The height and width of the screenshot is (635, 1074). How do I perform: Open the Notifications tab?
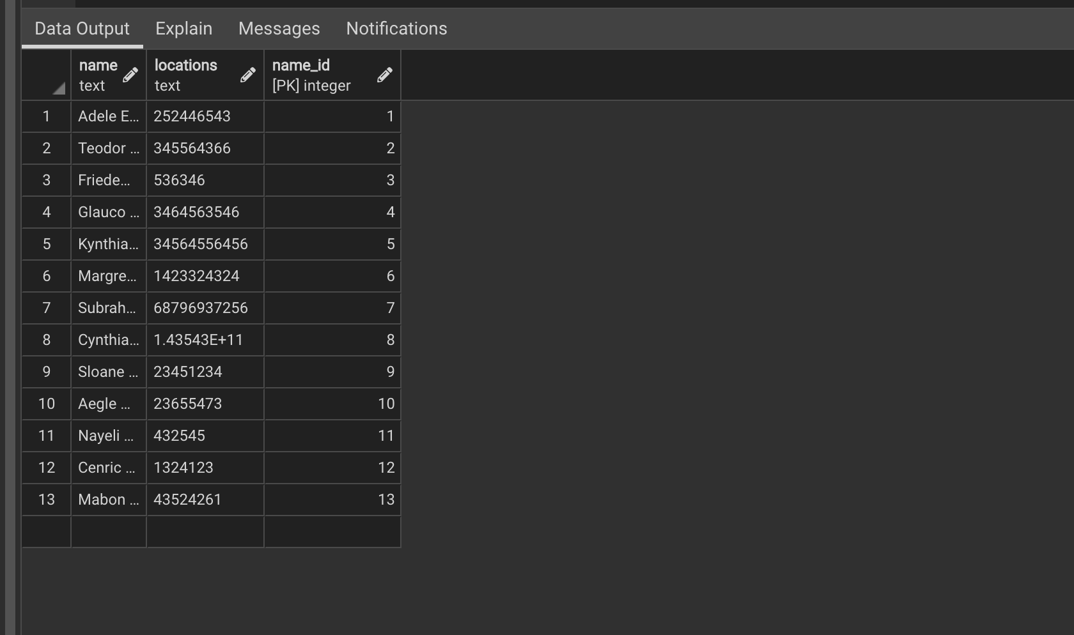(396, 29)
